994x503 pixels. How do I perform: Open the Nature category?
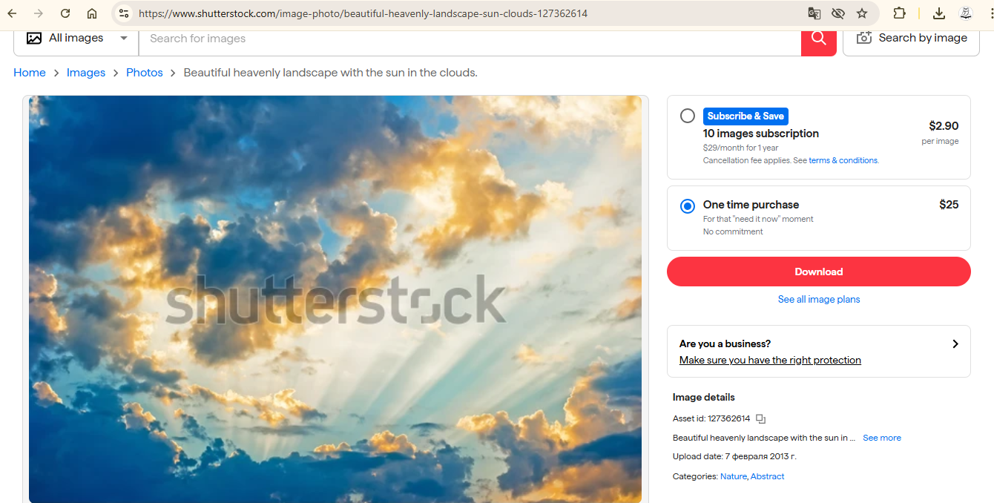(x=734, y=476)
